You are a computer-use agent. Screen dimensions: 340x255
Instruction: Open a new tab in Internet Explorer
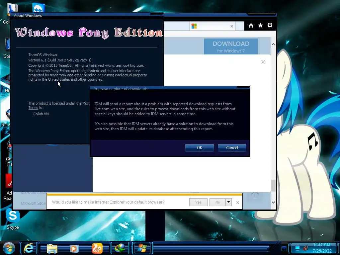coord(240,26)
